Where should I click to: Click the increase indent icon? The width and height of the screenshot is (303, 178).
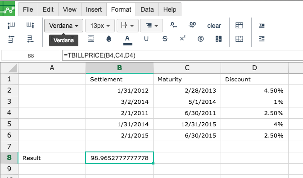pyautogui.click(x=262, y=25)
